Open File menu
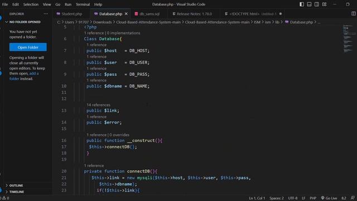The image size is (357, 201). [x=5, y=4]
